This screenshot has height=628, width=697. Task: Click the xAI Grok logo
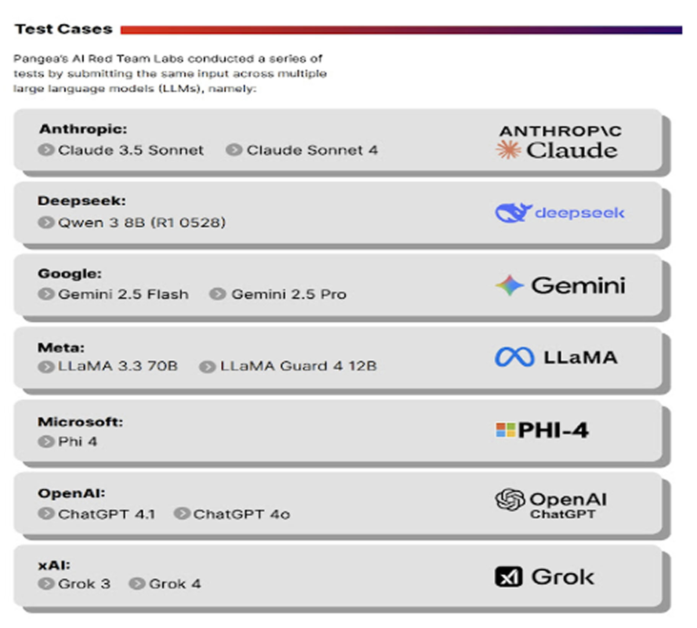click(x=508, y=576)
